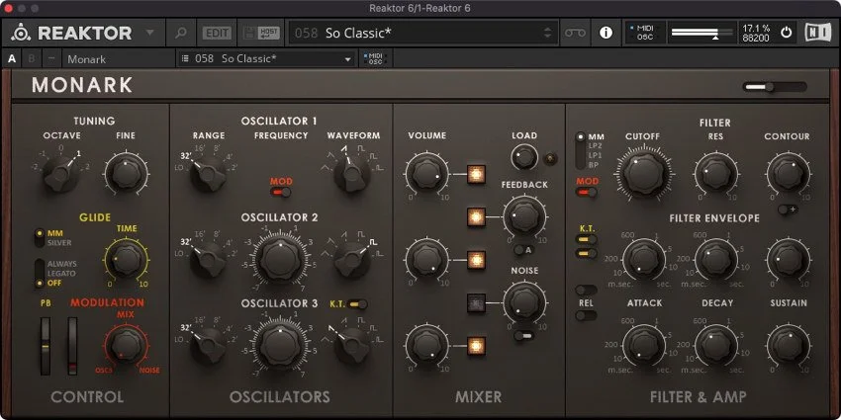The height and width of the screenshot is (420, 841).
Task: Select snapshot tab A
Action: [12, 59]
